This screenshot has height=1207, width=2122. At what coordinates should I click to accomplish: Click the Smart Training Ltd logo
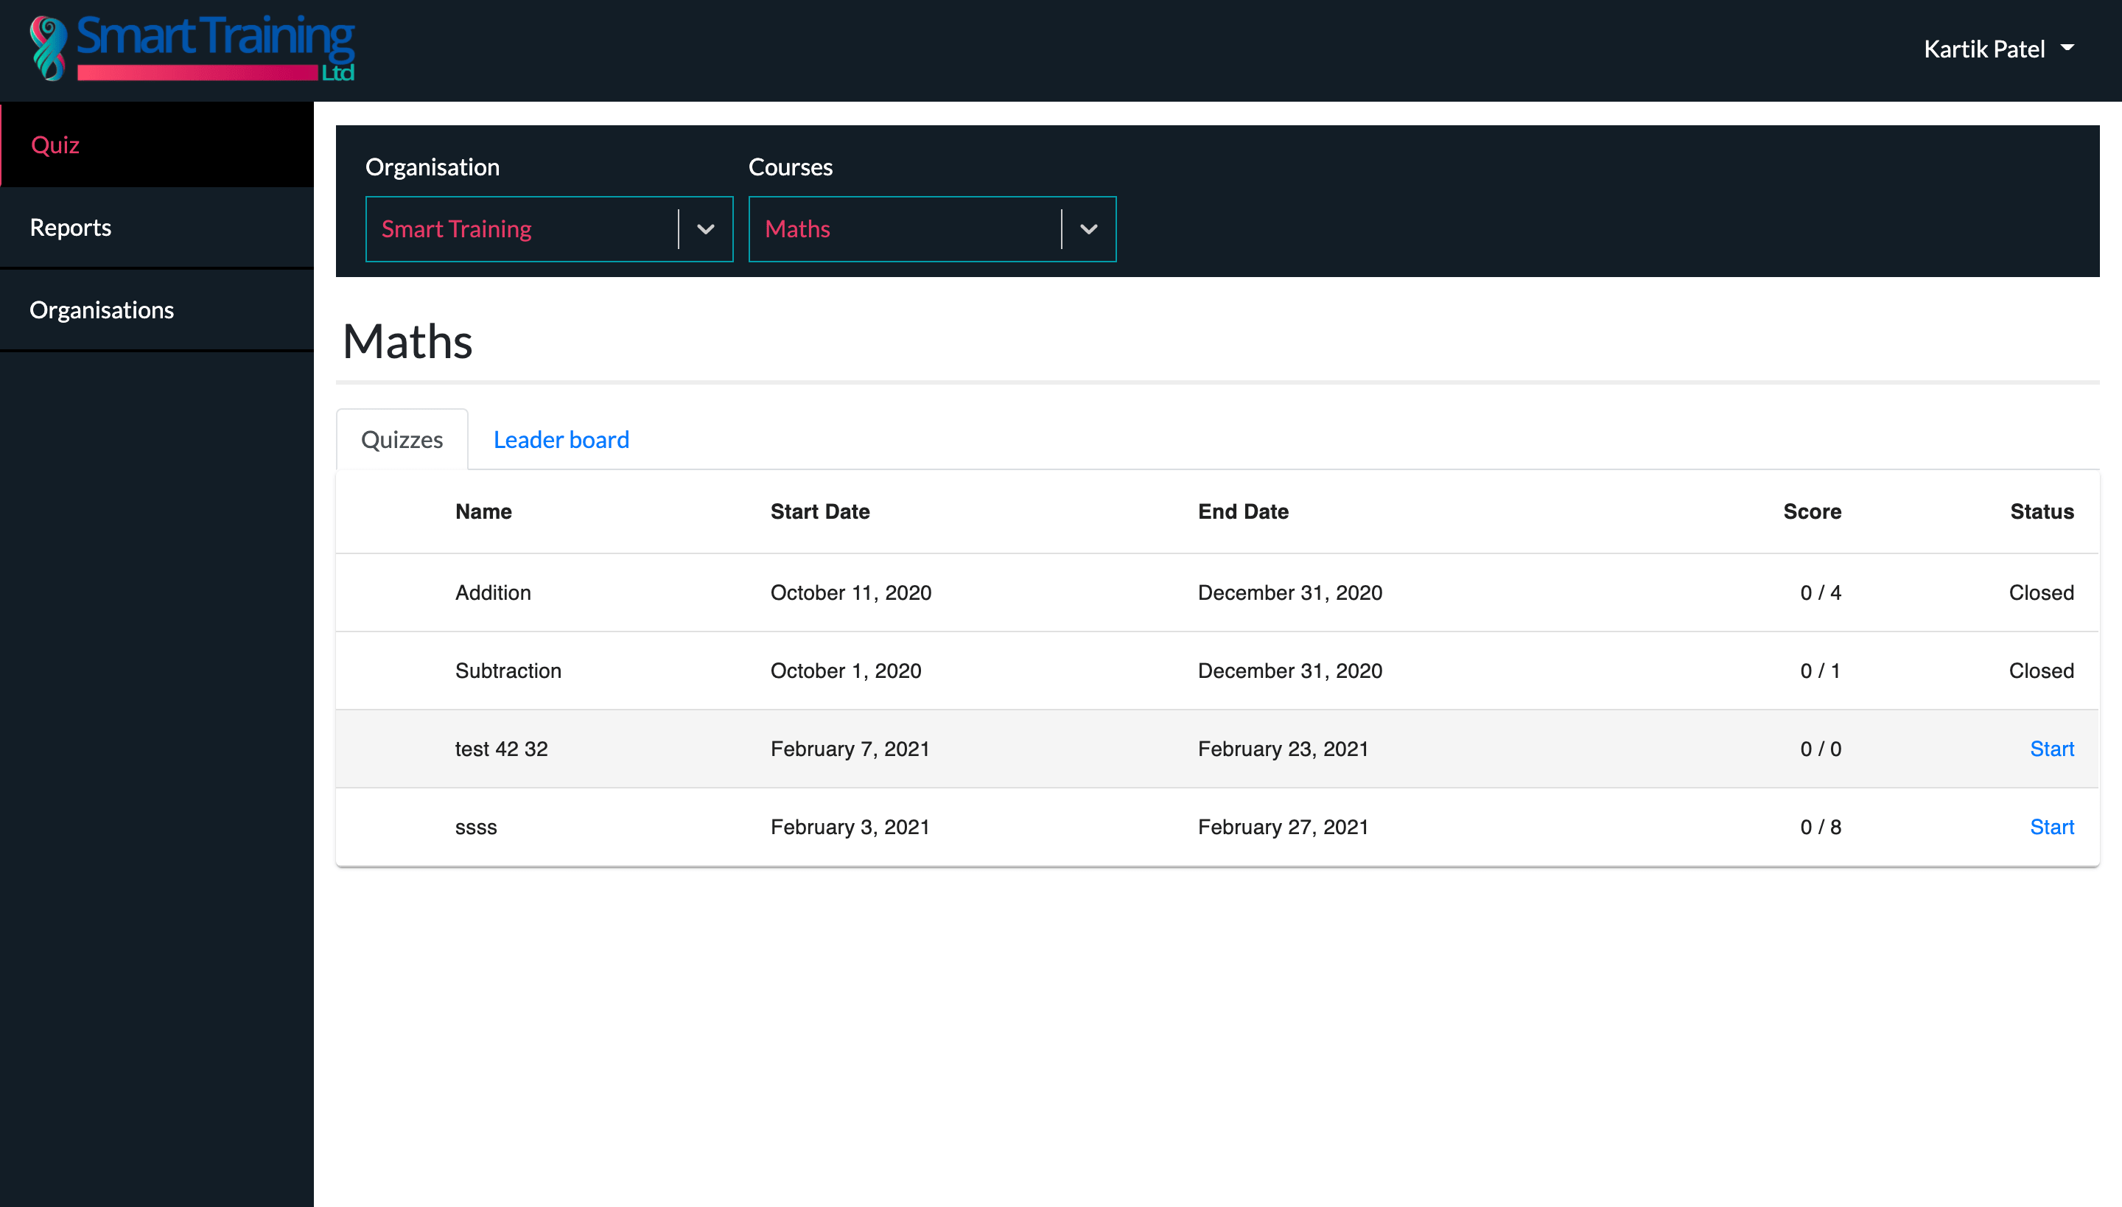tap(192, 48)
